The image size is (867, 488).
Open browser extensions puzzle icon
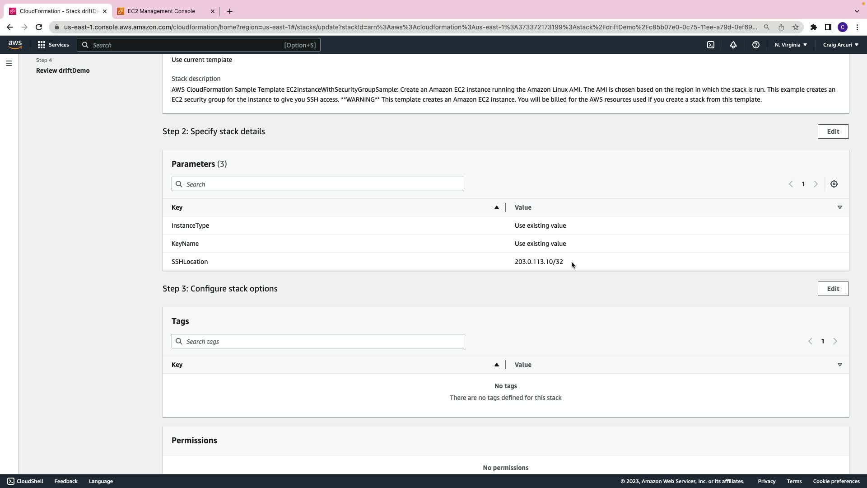coord(813,27)
